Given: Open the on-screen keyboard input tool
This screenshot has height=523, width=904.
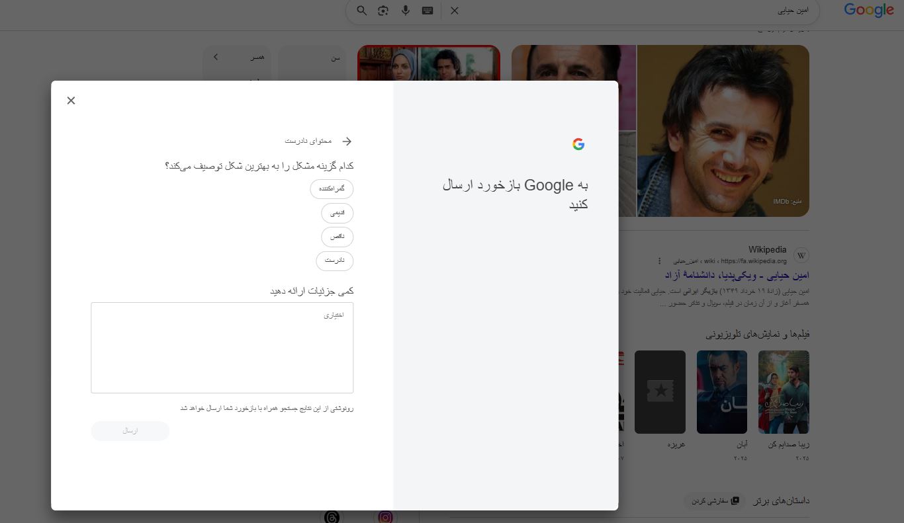Looking at the screenshot, I should pos(428,11).
